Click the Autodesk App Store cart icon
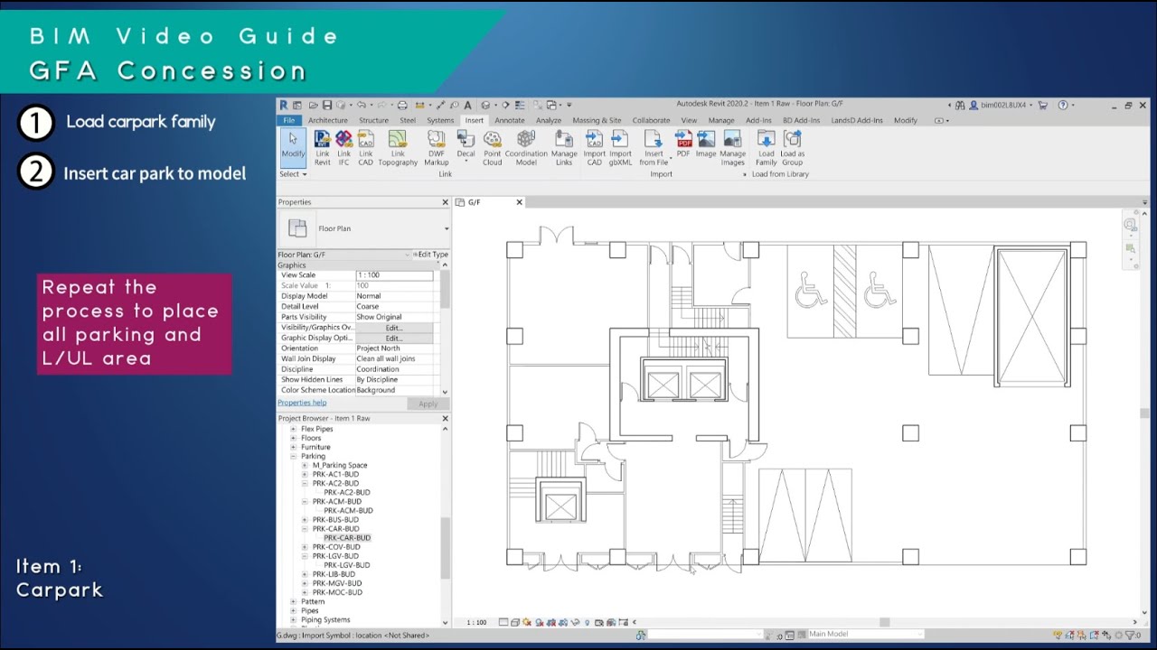Viewport: 1157px width, 650px height. pos(1043,106)
